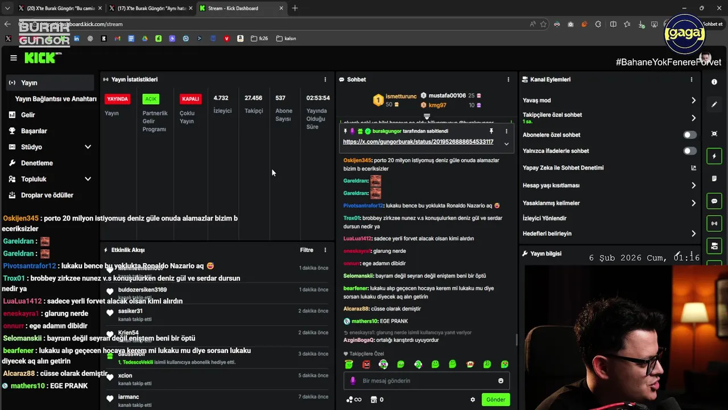Open the kalsın bookmarks folder
The width and height of the screenshot is (728, 410).
click(286, 39)
